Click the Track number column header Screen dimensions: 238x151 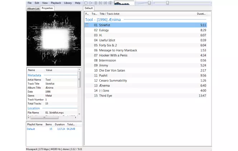coord(94,14)
